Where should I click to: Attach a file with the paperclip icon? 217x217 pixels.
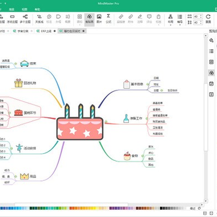pyautogui.click(x=131, y=19)
